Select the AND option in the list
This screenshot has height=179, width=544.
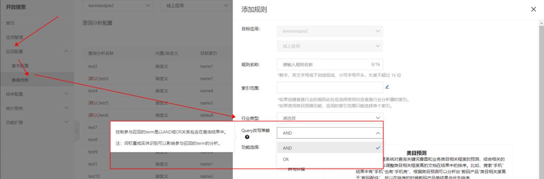pyautogui.click(x=330, y=148)
